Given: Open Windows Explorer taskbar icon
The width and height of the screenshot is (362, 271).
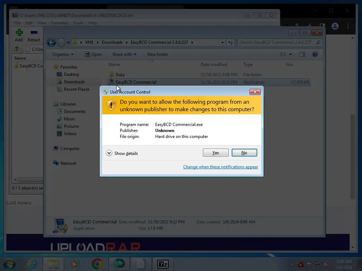Looking at the screenshot, I should [x=53, y=264].
